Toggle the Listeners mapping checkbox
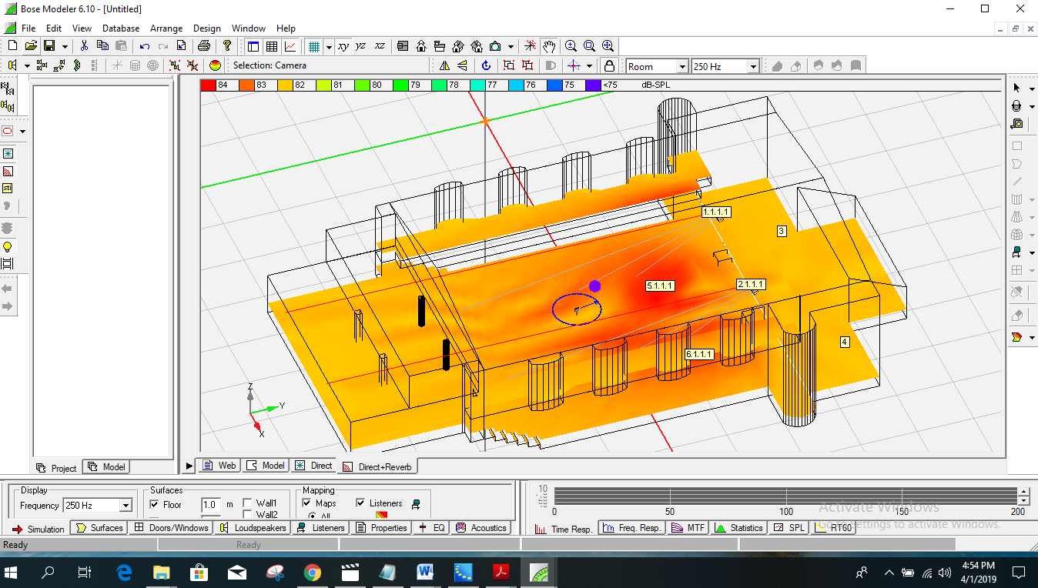Screen dimensions: 1038x588 tap(361, 503)
